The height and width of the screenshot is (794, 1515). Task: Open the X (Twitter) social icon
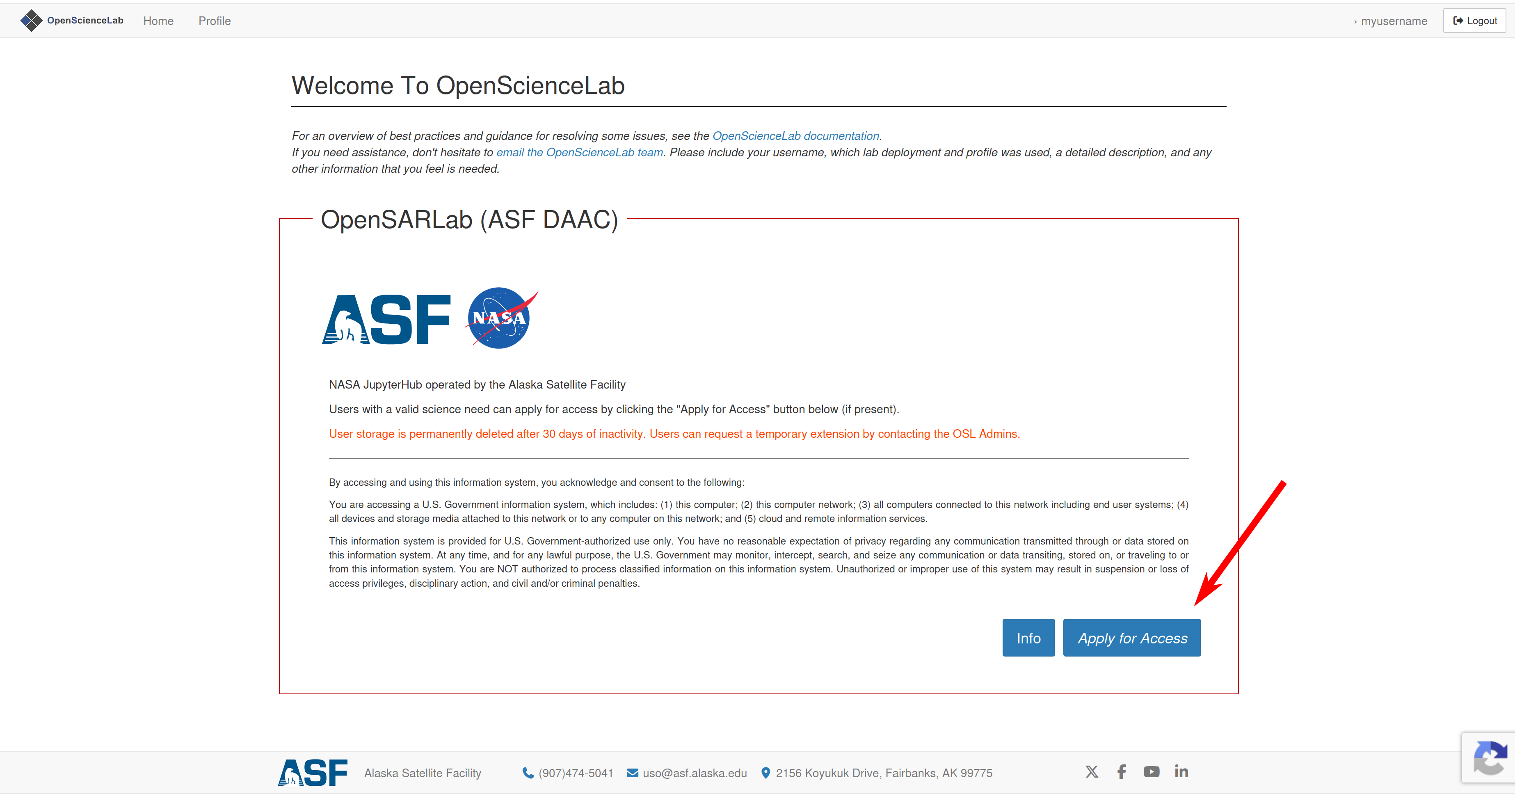point(1092,772)
